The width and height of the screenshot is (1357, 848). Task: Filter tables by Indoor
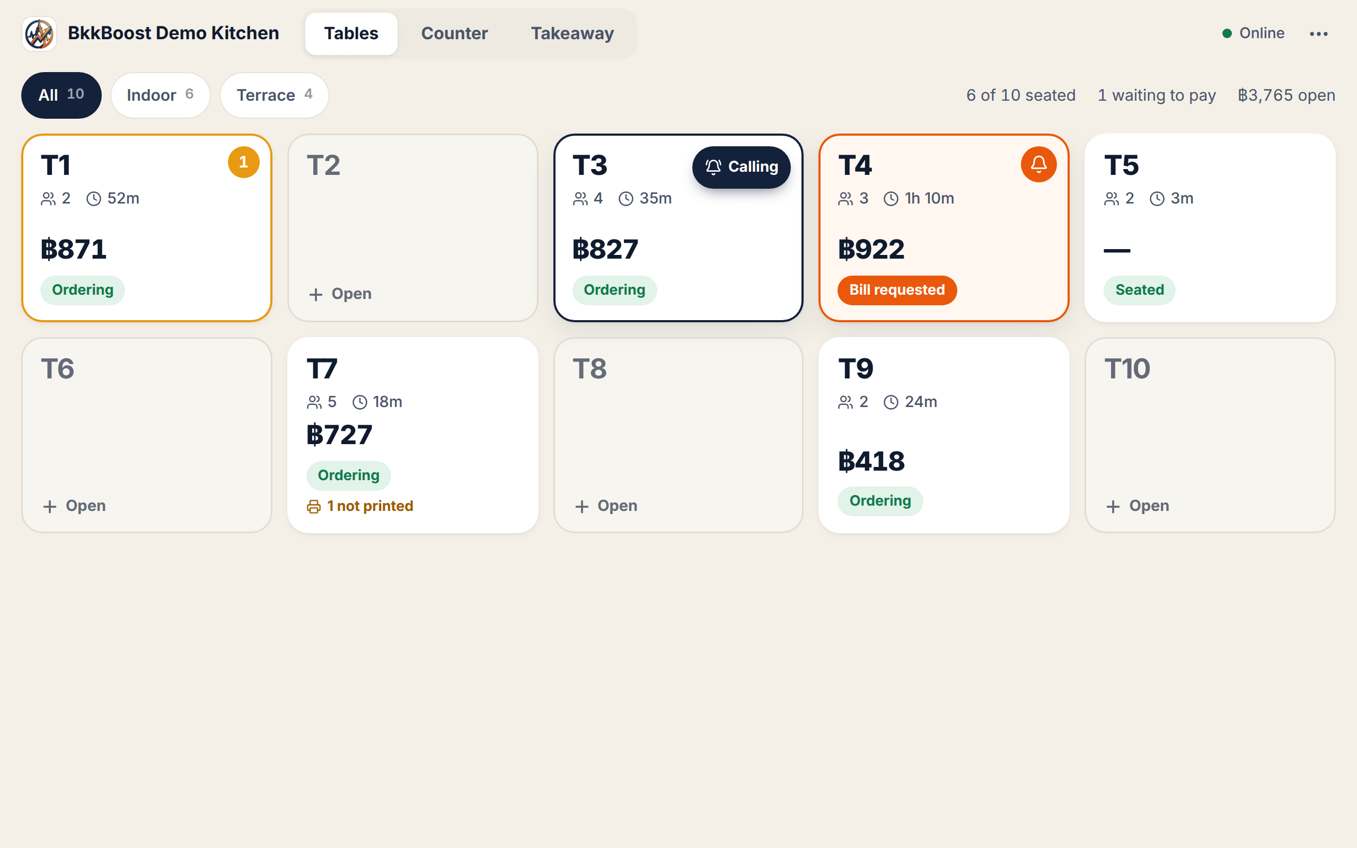coord(161,95)
